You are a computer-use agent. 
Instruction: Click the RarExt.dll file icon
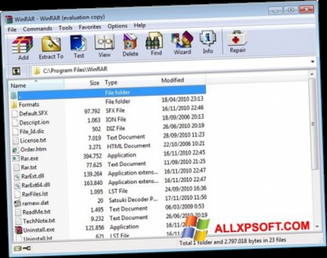click(17, 176)
